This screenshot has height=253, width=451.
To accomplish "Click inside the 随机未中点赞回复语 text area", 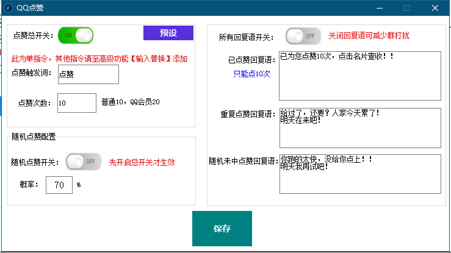I will point(359,174).
